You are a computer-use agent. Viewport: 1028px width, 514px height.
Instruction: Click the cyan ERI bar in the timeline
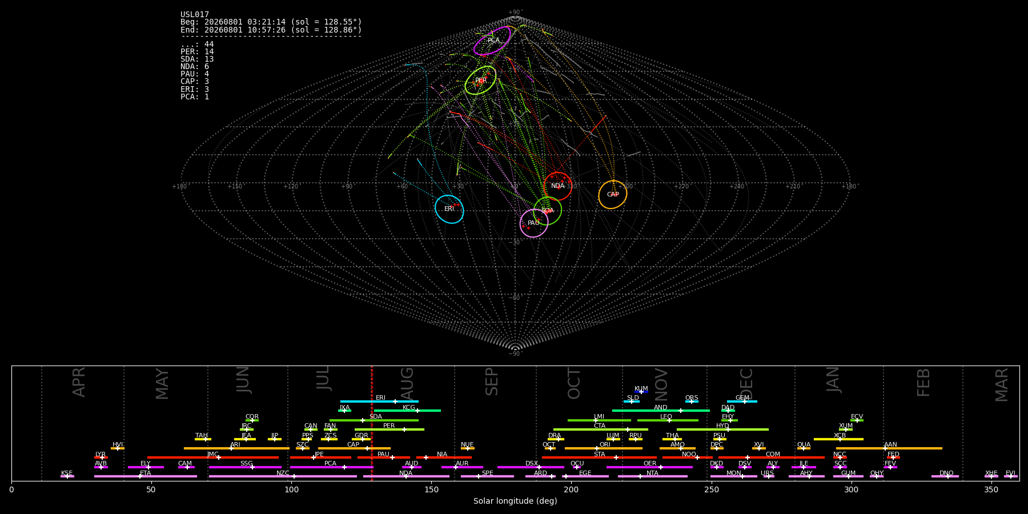(x=379, y=401)
